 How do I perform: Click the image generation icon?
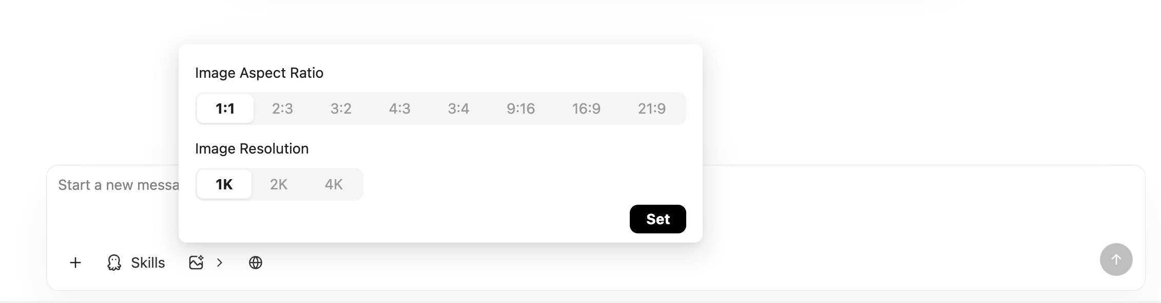196,263
